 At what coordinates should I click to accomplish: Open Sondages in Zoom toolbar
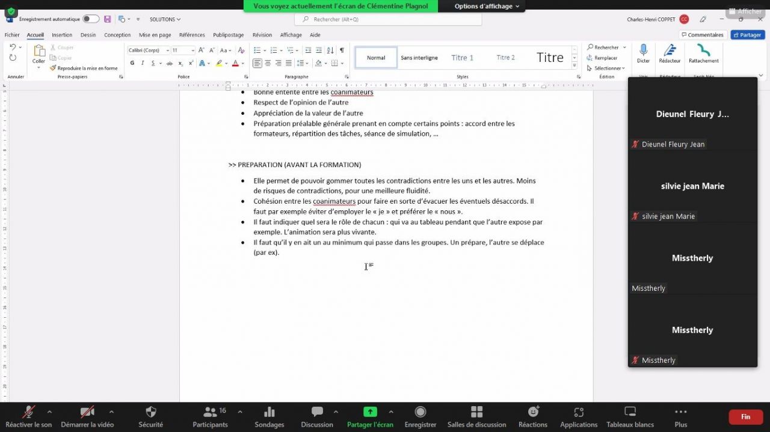269,417
